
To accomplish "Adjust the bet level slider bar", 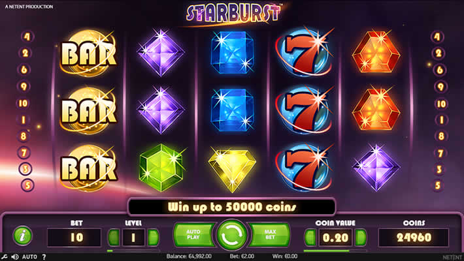I will point(133,251).
